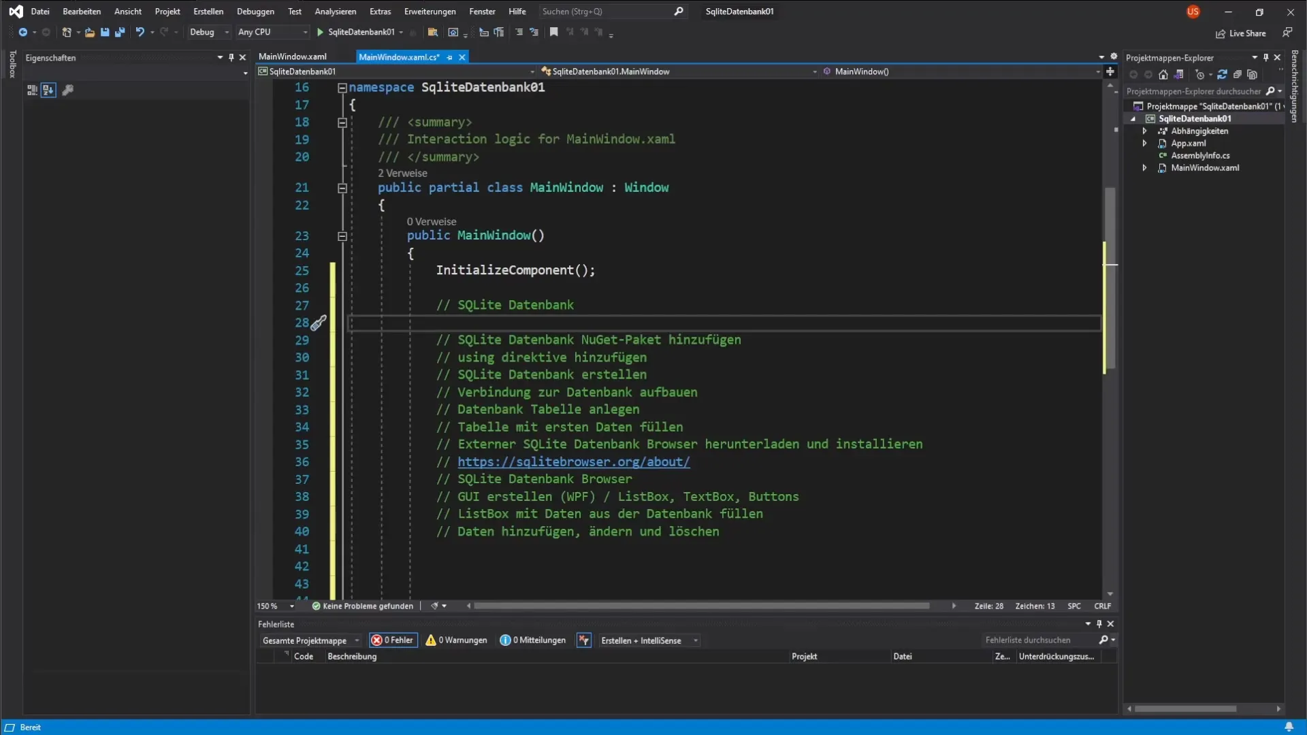
Task: Click the editor vertical scrollbar thumb
Action: coord(1110,279)
